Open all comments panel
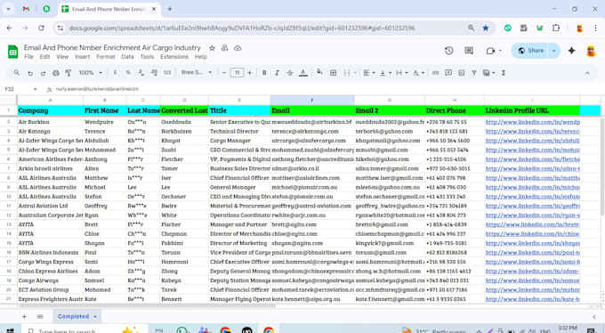 tap(469, 51)
